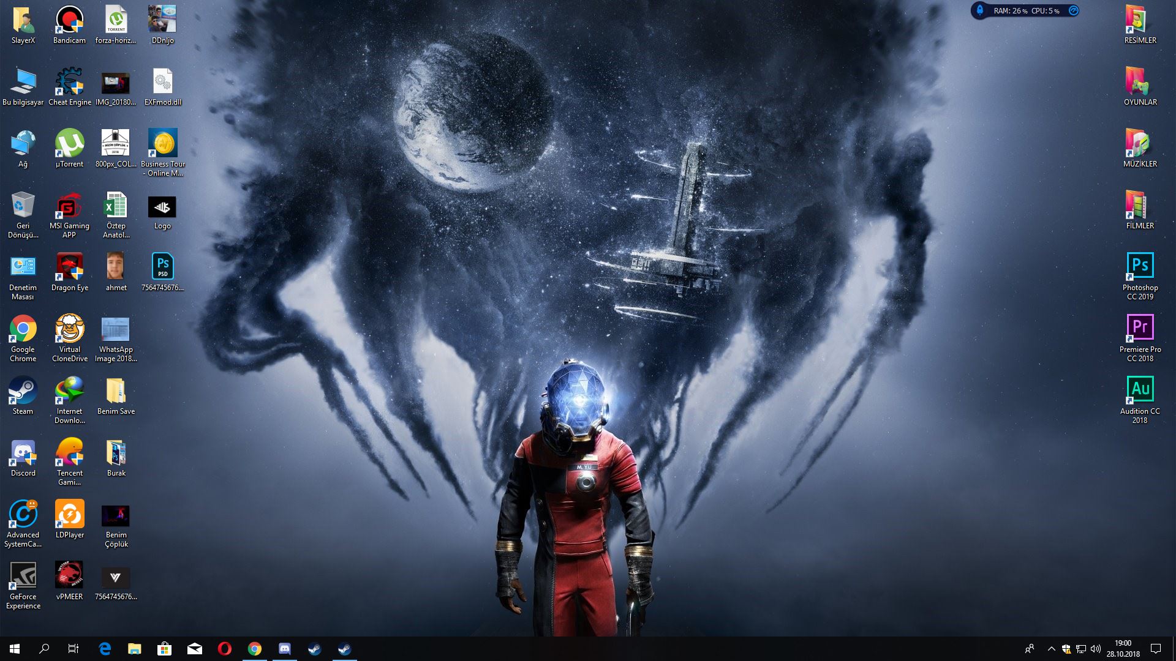The height and width of the screenshot is (661, 1176).
Task: Open Task View on the taskbar
Action: click(x=73, y=649)
